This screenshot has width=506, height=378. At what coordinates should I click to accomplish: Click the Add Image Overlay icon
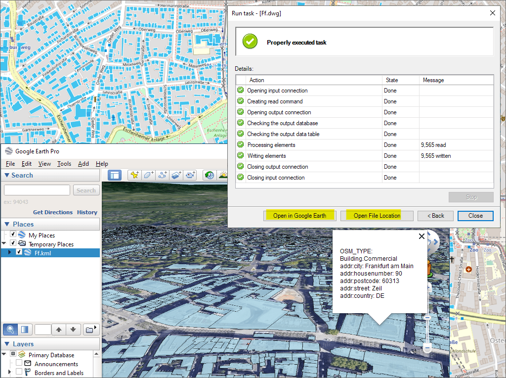pos(176,175)
